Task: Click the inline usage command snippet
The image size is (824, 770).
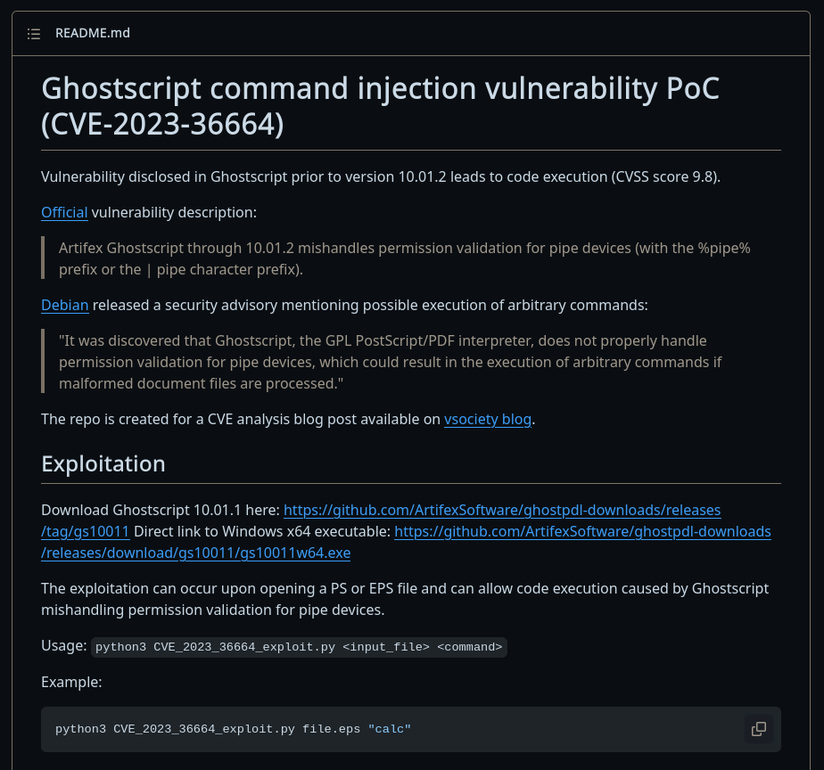Action: click(299, 647)
